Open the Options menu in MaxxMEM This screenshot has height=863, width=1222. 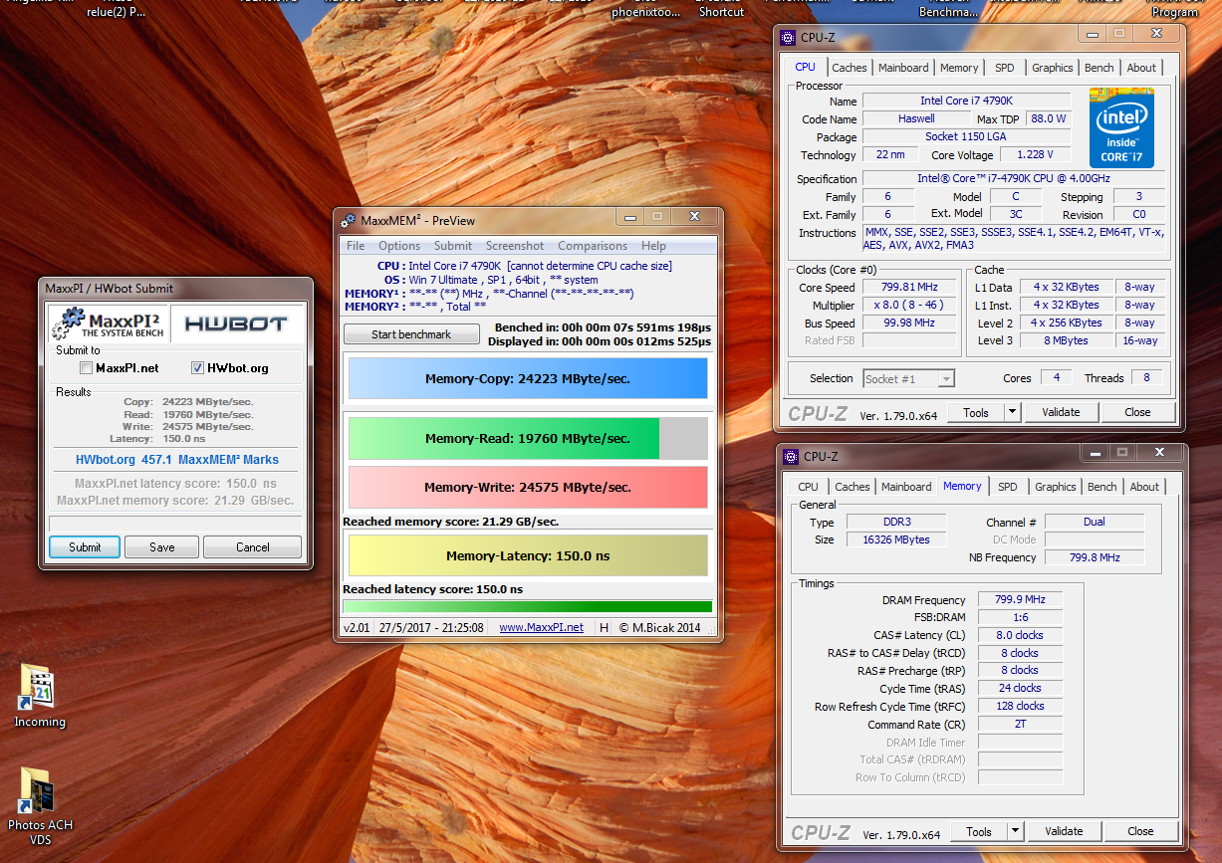click(399, 246)
